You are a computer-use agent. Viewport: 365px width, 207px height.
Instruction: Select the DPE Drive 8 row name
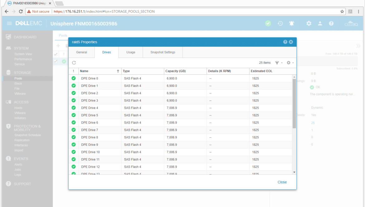pyautogui.click(x=90, y=137)
